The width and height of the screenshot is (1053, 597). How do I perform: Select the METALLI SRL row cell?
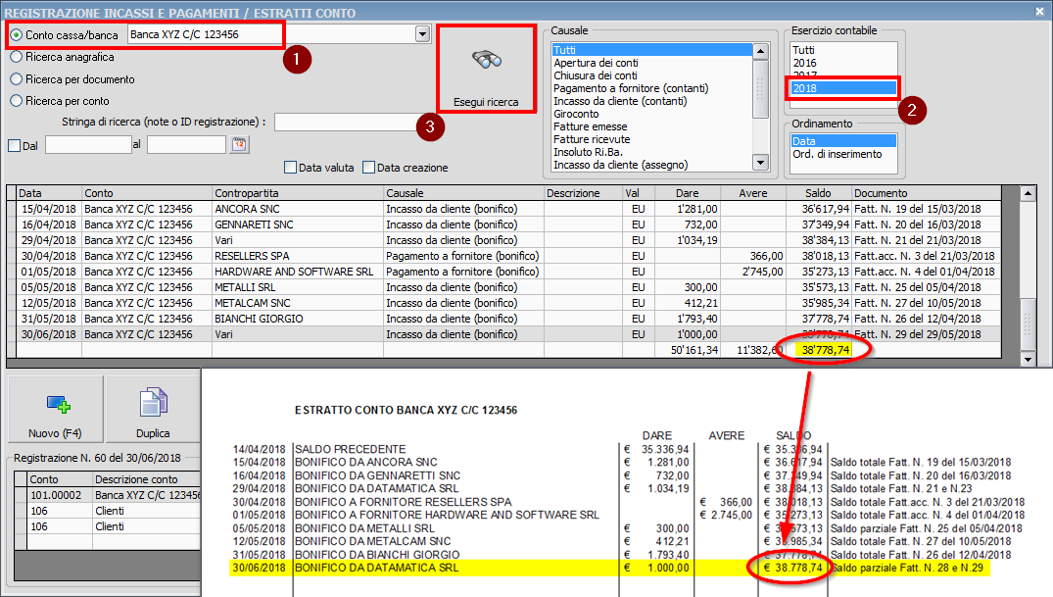point(298,287)
